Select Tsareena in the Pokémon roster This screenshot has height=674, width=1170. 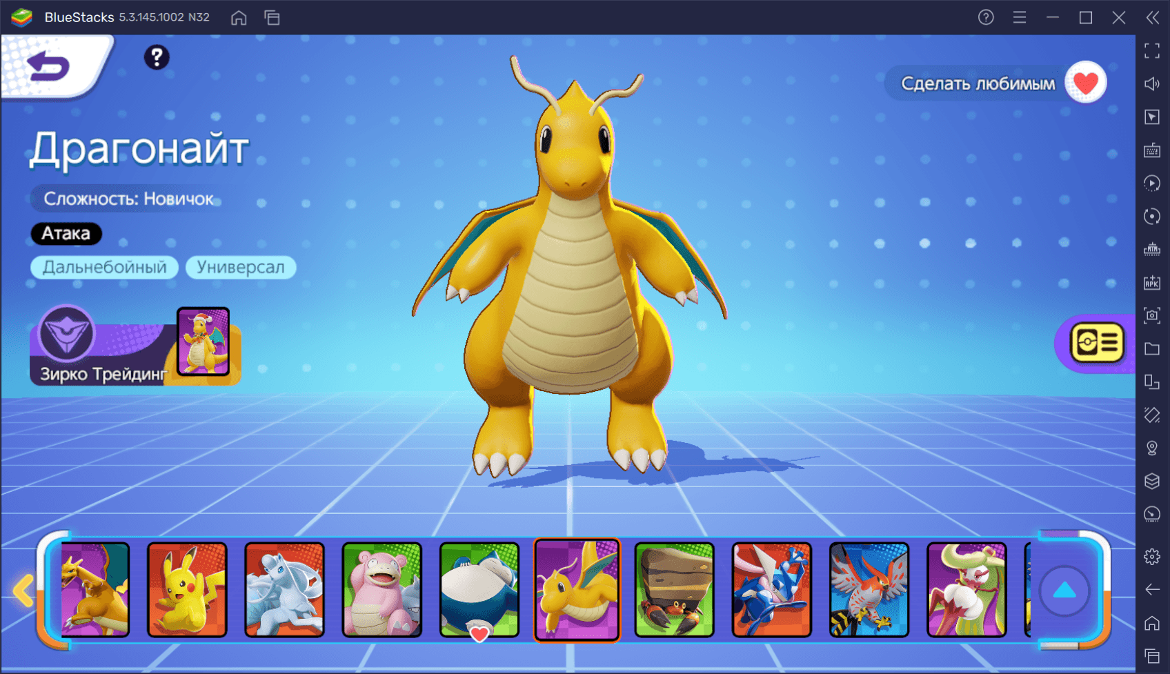coord(966,590)
